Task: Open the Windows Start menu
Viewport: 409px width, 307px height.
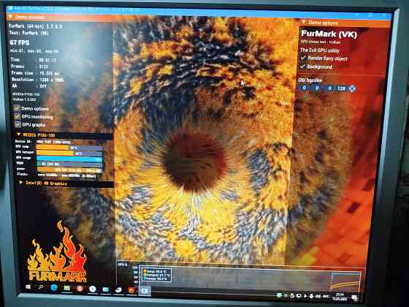Action: click(28, 287)
